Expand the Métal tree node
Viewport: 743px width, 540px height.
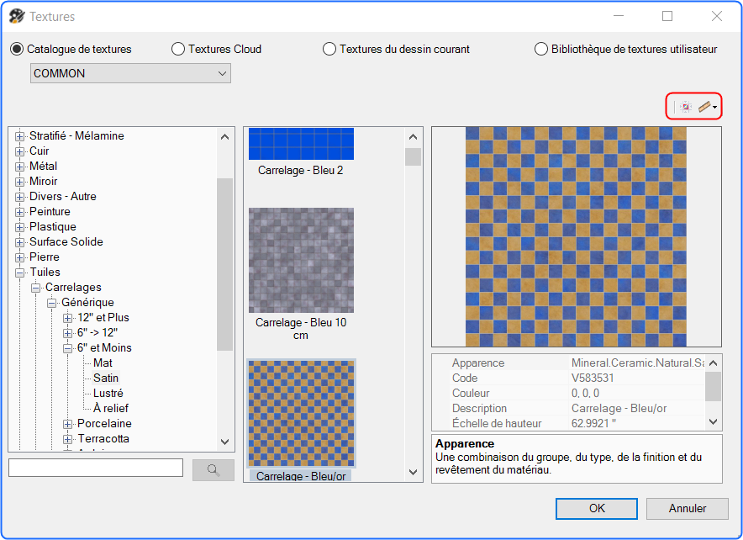coord(19,167)
